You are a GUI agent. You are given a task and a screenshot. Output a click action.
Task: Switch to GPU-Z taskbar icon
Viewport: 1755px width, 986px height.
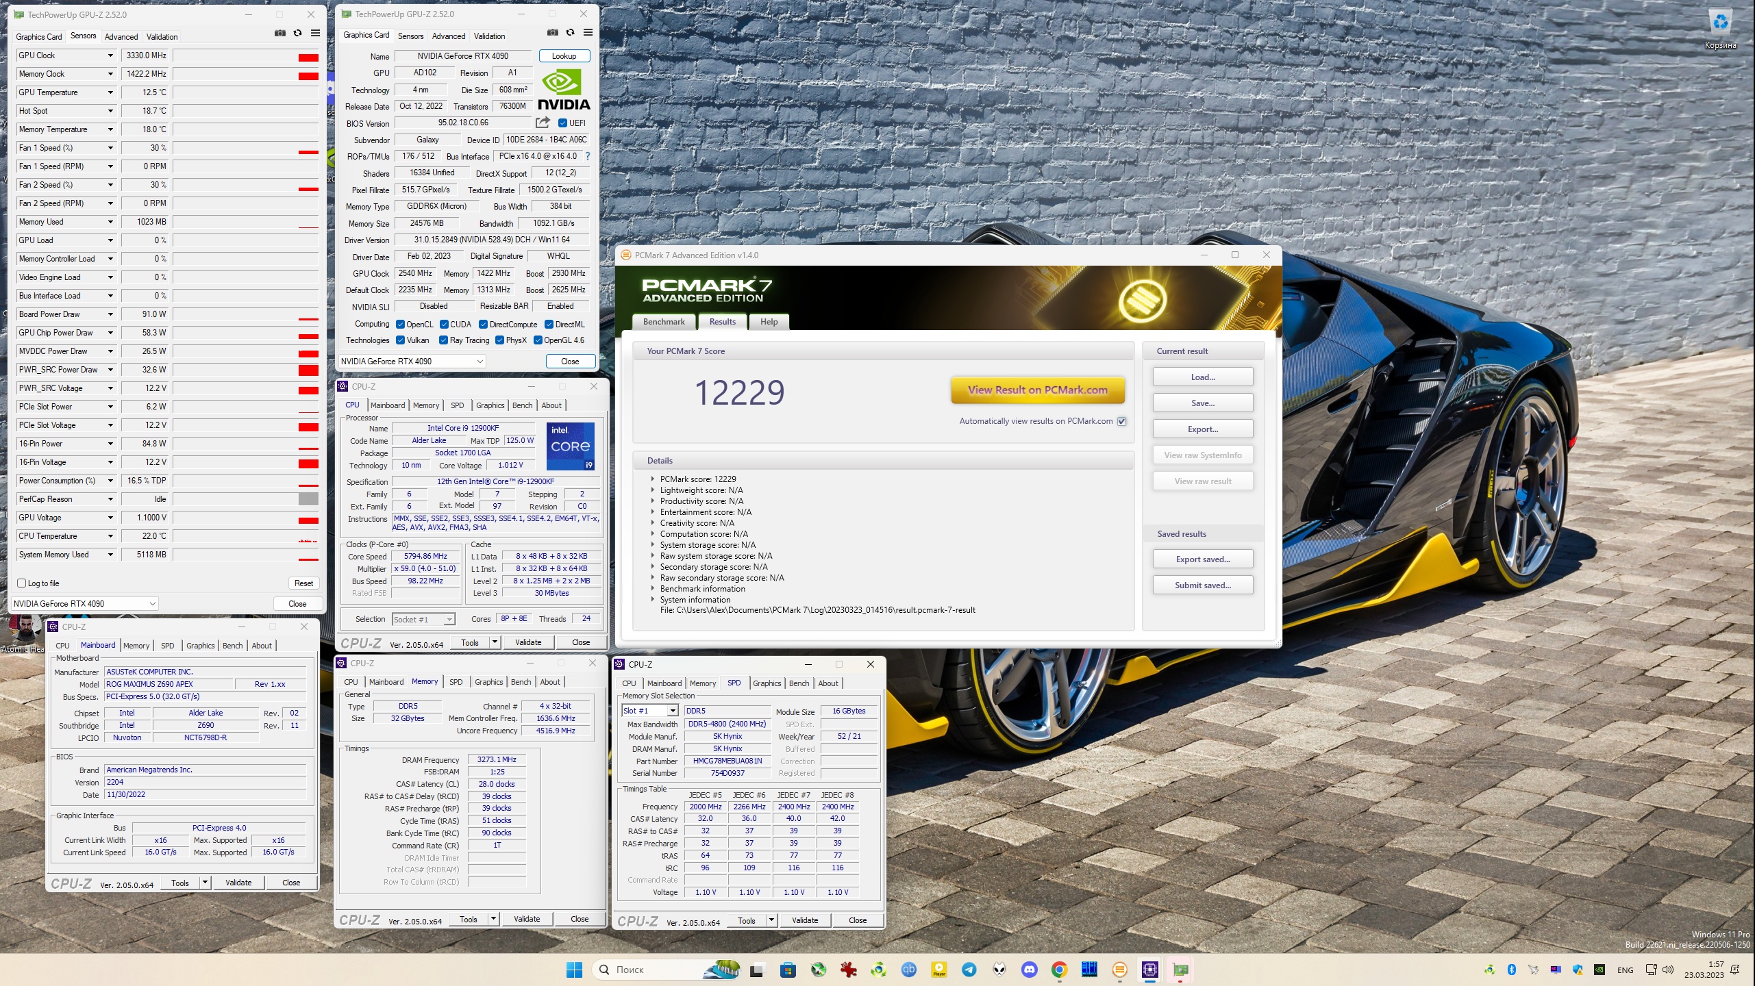1180,970
